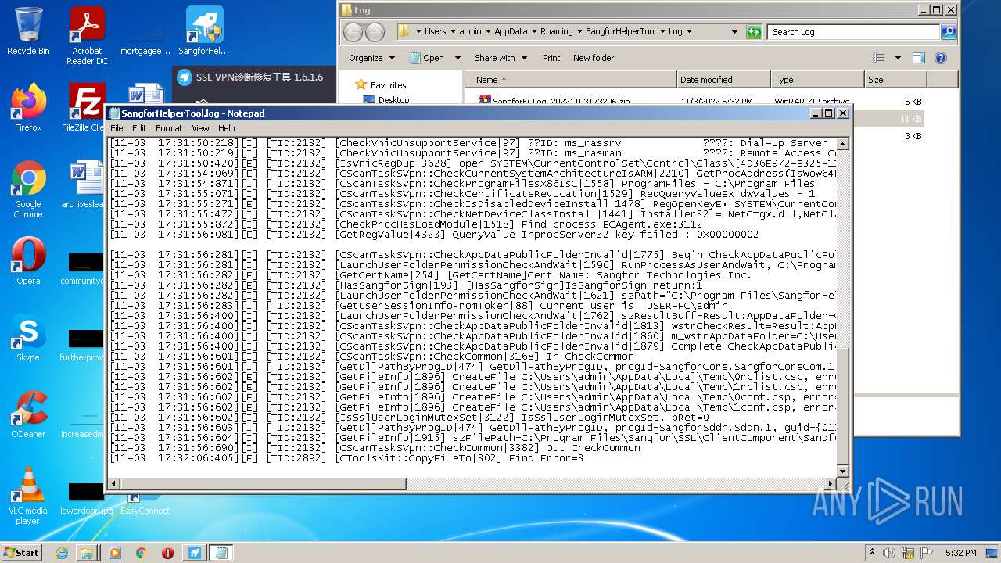Screen dimensions: 1001x563
Task: Expand Open button dropdown arrow
Action: pos(457,58)
